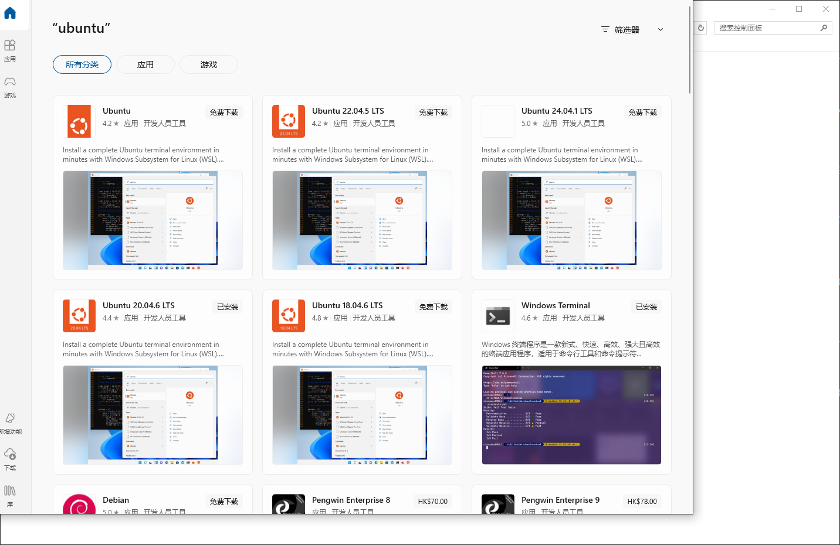
Task: Click the Windows Terminal Chinese description text
Action: pos(571,349)
